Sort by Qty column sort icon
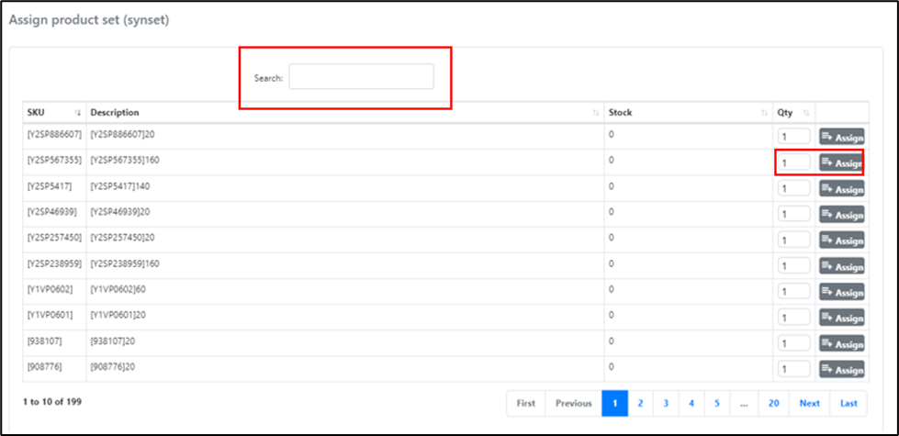Image resolution: width=899 pixels, height=436 pixels. [x=806, y=113]
